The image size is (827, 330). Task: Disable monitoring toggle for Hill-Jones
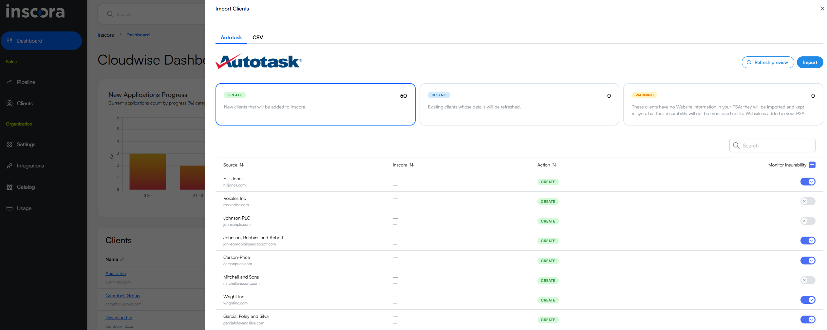point(808,182)
